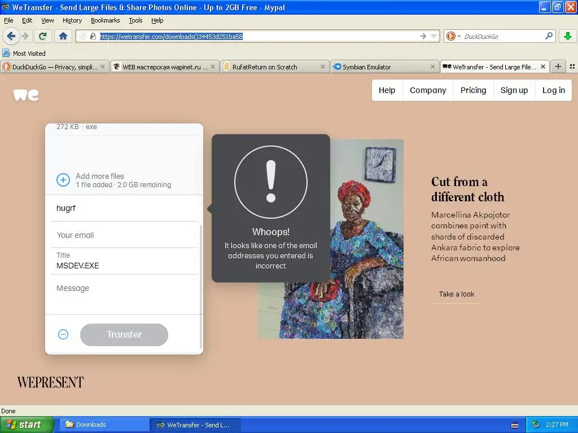Viewport: 578px width, 433px height.
Task: Open the Home page icon
Action: click(x=63, y=36)
